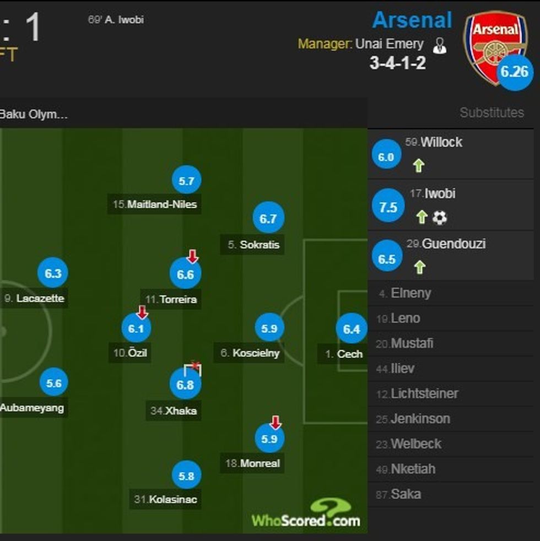Screen dimensions: 540x541
Task: Click the Baku Olympic stadium label
Action: point(34,115)
